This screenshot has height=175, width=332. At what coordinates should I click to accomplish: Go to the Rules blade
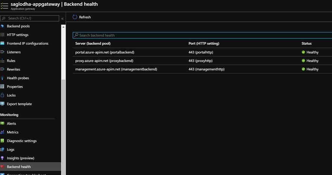click(x=30, y=61)
